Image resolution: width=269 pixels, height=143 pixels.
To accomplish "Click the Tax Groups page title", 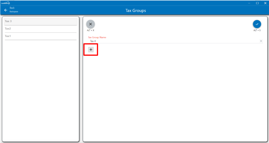I will (x=136, y=11).
